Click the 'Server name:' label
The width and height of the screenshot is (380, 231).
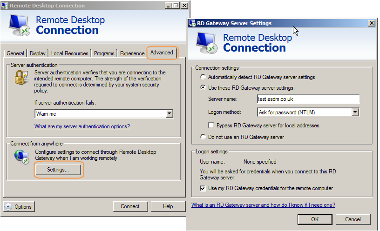click(x=223, y=99)
